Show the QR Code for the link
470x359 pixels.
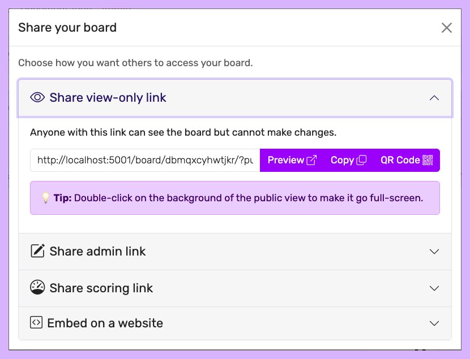coord(407,160)
